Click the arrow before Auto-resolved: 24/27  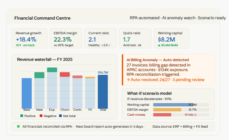128,80
